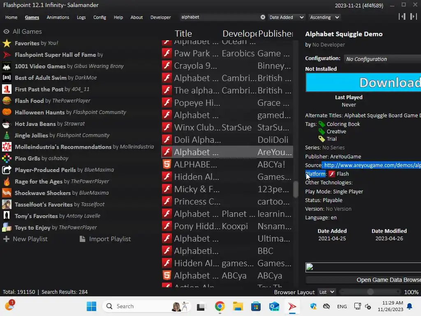Select Tony's Favorites playlist icon
Image resolution: width=421 pixels, height=316 pixels.
click(x=7, y=216)
